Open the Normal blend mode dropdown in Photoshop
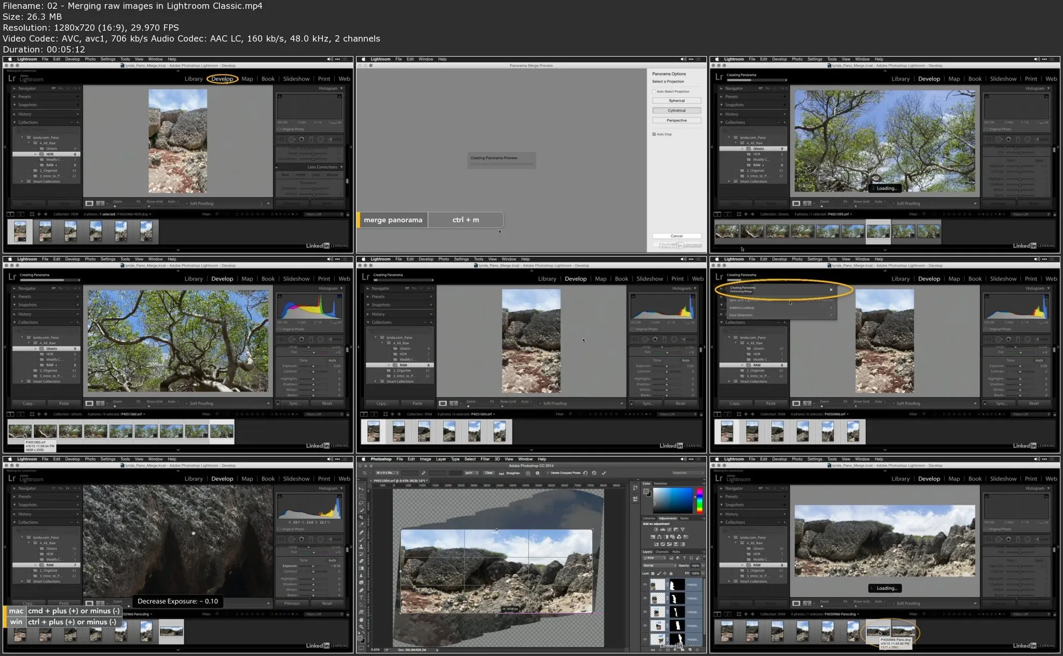Viewport: 1063px width, 656px height. pyautogui.click(x=659, y=566)
